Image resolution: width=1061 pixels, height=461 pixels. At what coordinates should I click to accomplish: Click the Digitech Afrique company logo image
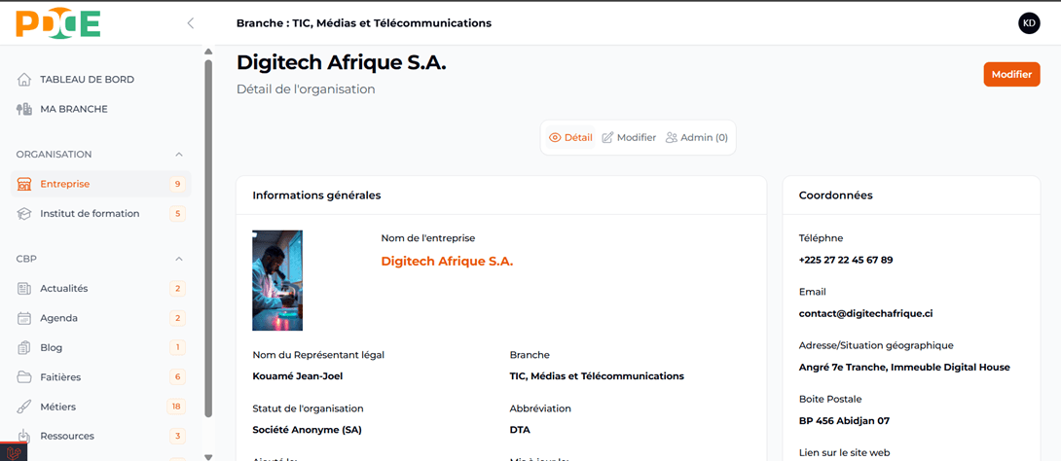click(277, 280)
